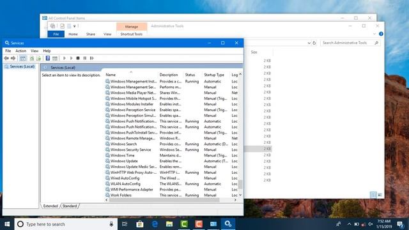This screenshot has height=230, width=409.
Task: Expand the address bar dropdown in Explorer
Action: point(309,43)
